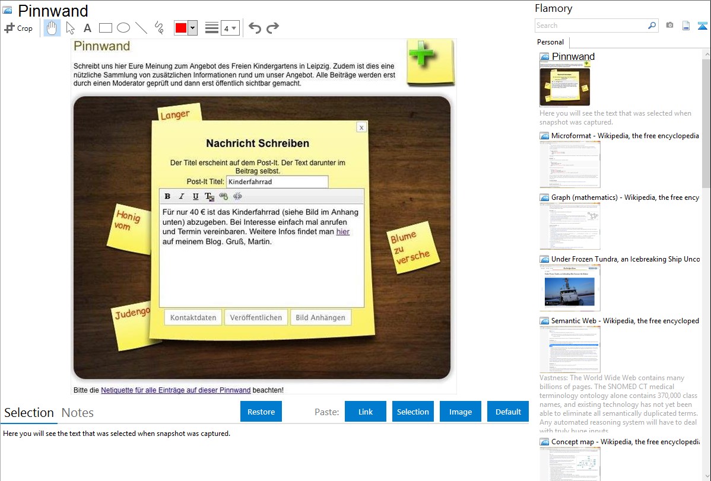Click the Pinnwand window title icon

pyautogui.click(x=8, y=9)
